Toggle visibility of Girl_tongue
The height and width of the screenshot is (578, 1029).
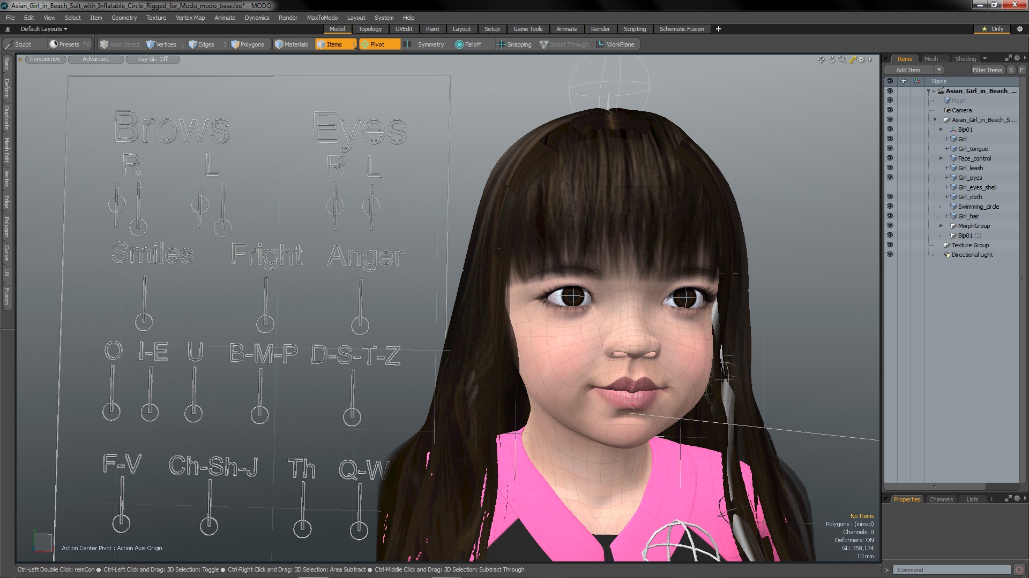890,149
